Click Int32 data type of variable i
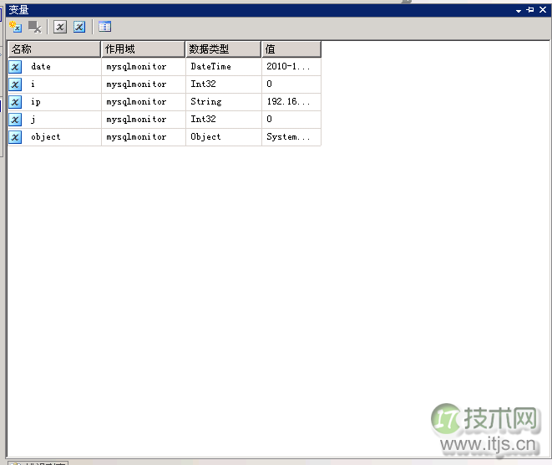The height and width of the screenshot is (465, 552). pos(203,84)
